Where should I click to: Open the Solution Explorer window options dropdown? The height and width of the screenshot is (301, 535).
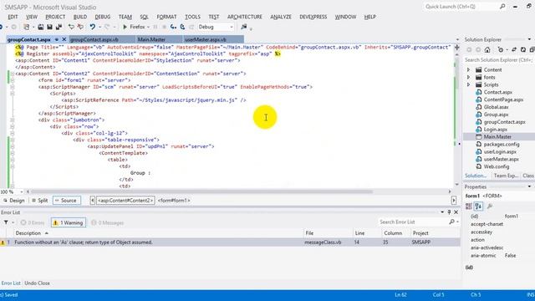point(529,39)
